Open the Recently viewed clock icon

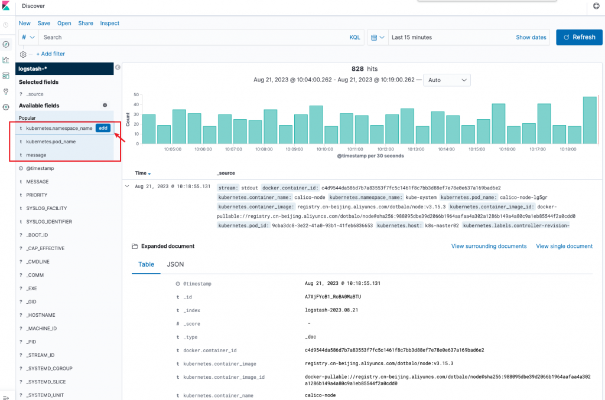[x=6, y=25]
